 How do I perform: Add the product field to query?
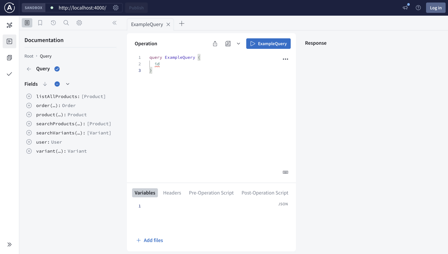(x=29, y=115)
